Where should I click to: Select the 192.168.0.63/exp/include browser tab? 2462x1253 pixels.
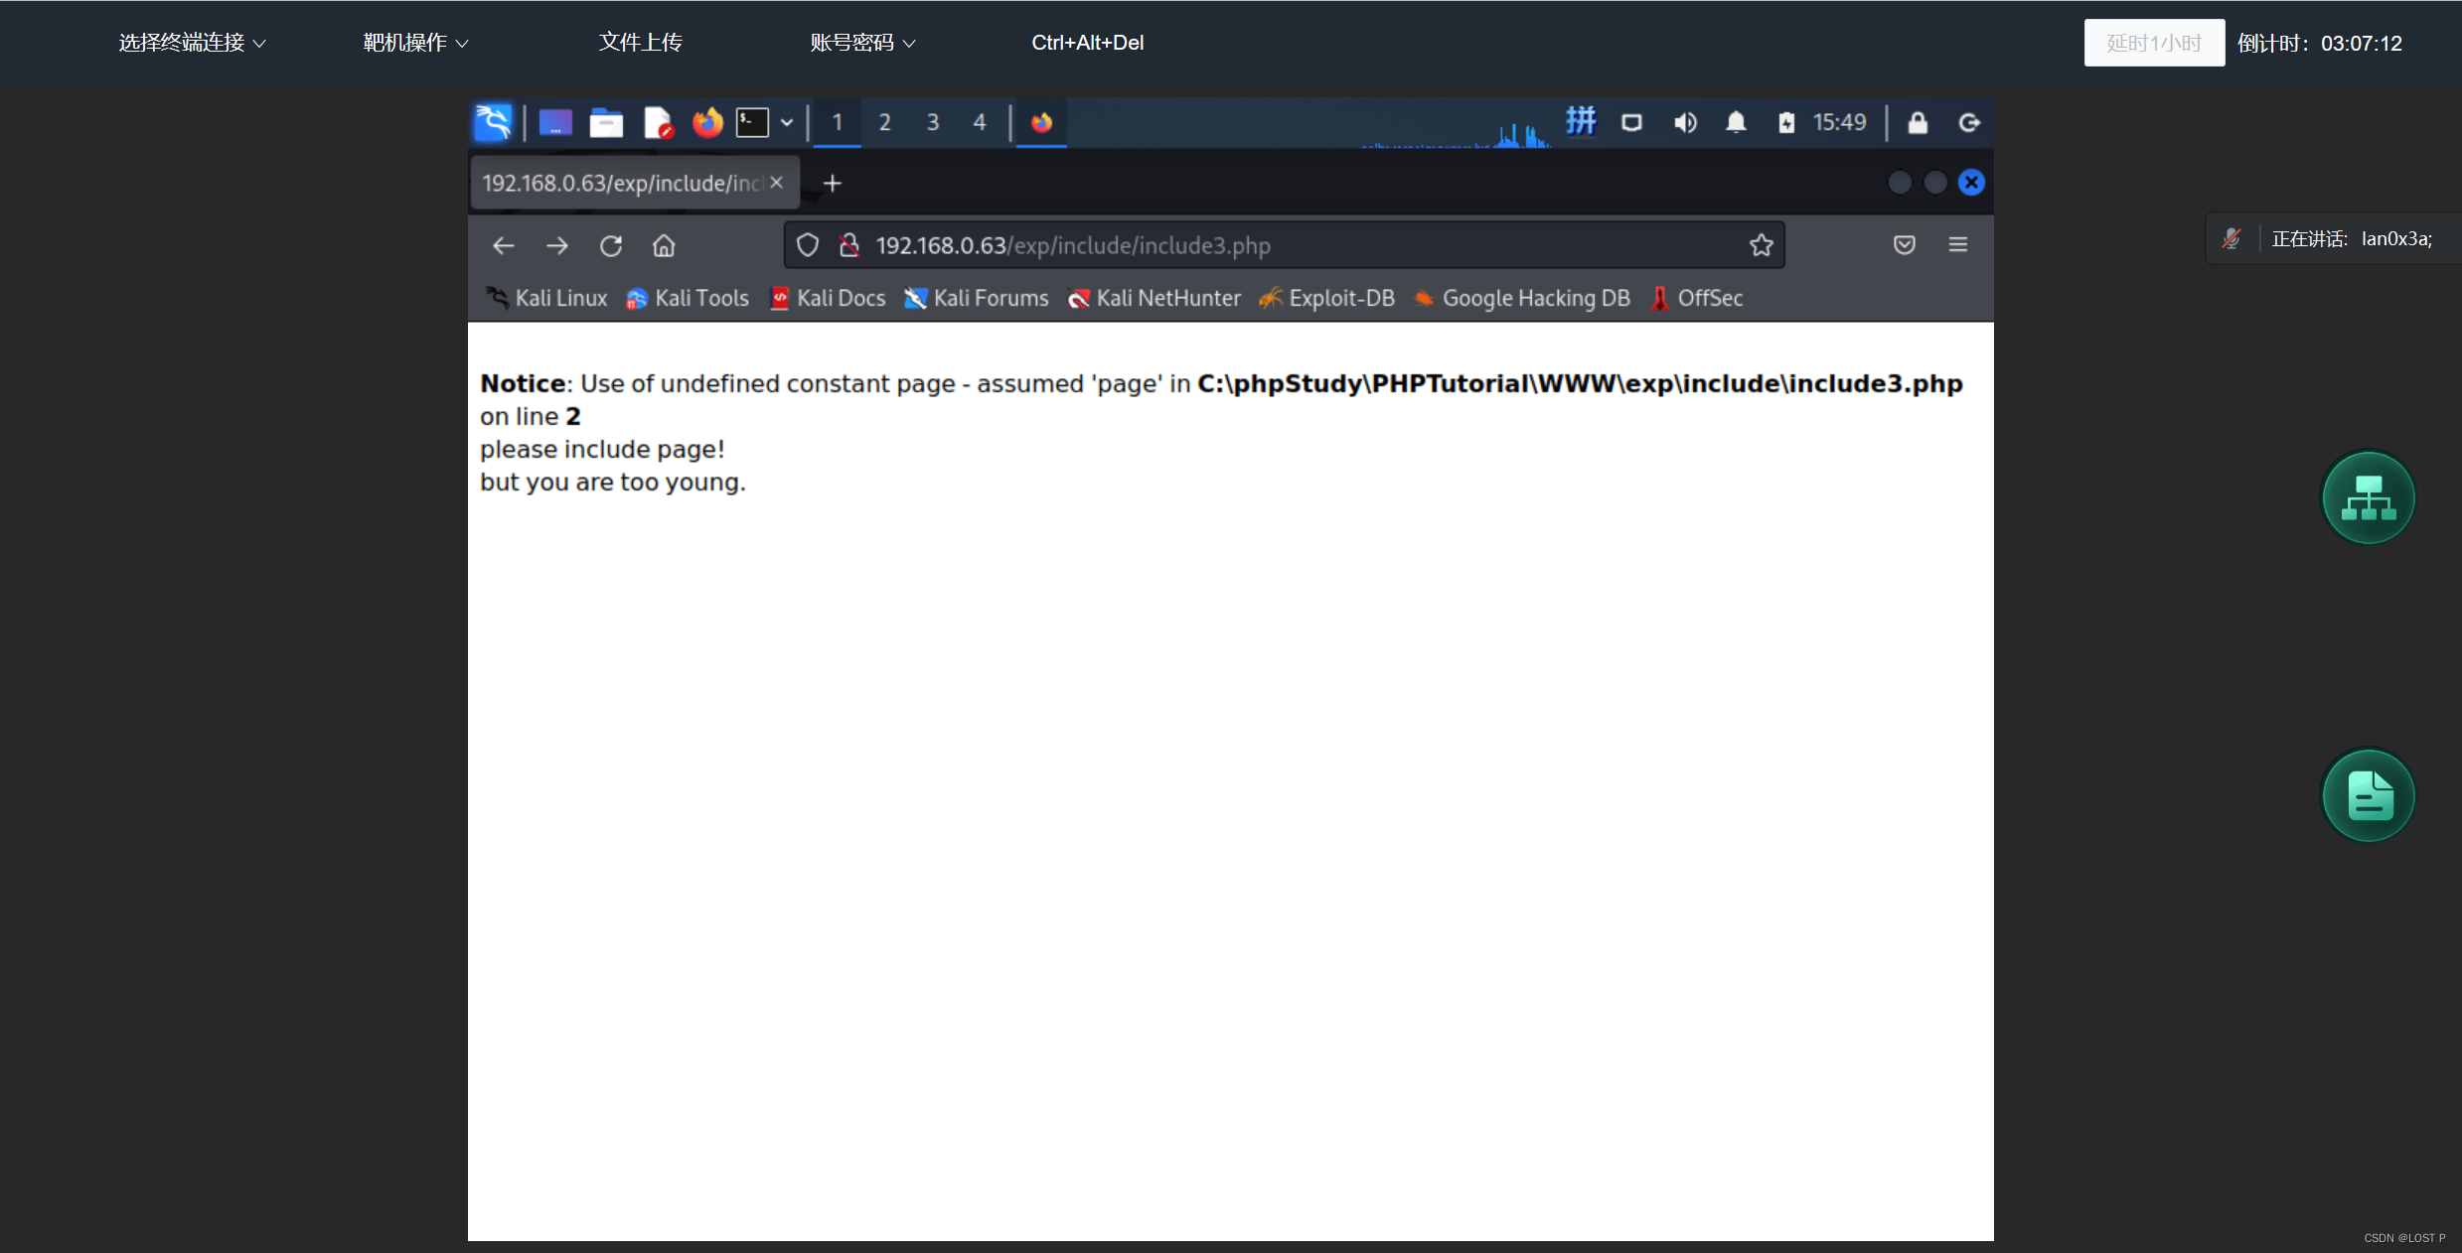tap(634, 183)
